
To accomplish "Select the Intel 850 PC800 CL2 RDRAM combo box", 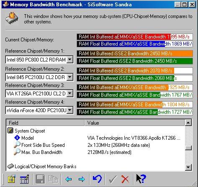I will [x=39, y=60].
